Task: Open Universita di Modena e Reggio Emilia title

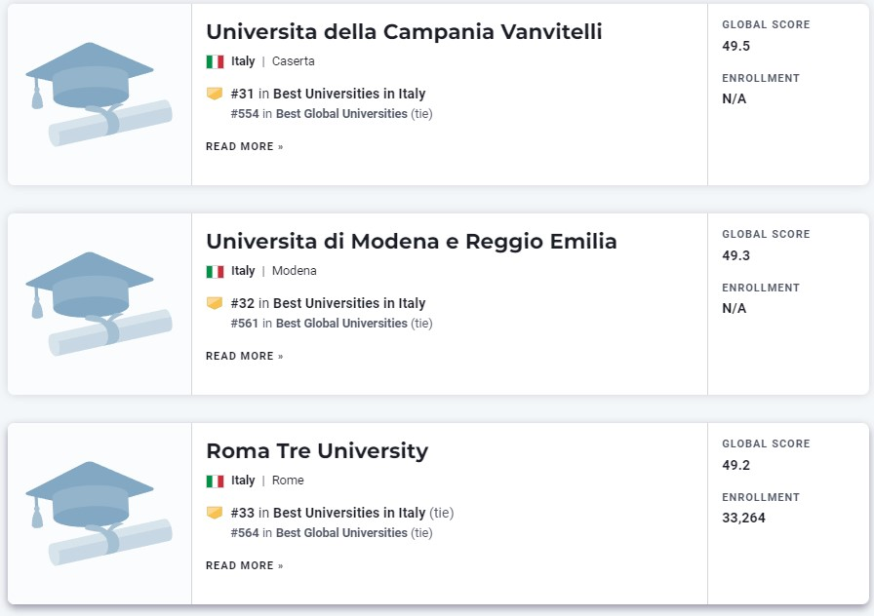Action: [412, 242]
